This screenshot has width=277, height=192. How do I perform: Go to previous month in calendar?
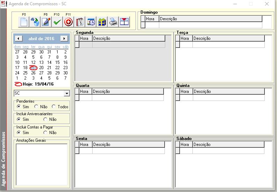pyautogui.click(x=19, y=39)
